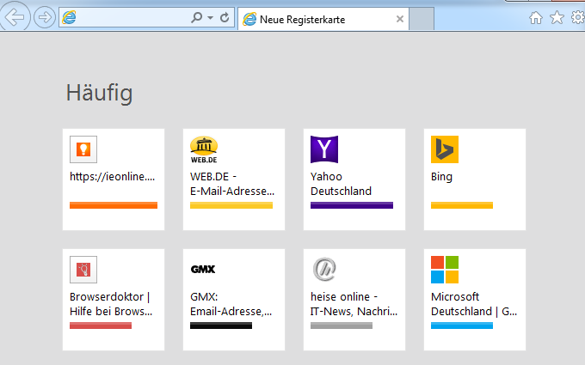The width and height of the screenshot is (585, 365).
Task: Click the Microsoft four-square logo icon
Action: 445,270
